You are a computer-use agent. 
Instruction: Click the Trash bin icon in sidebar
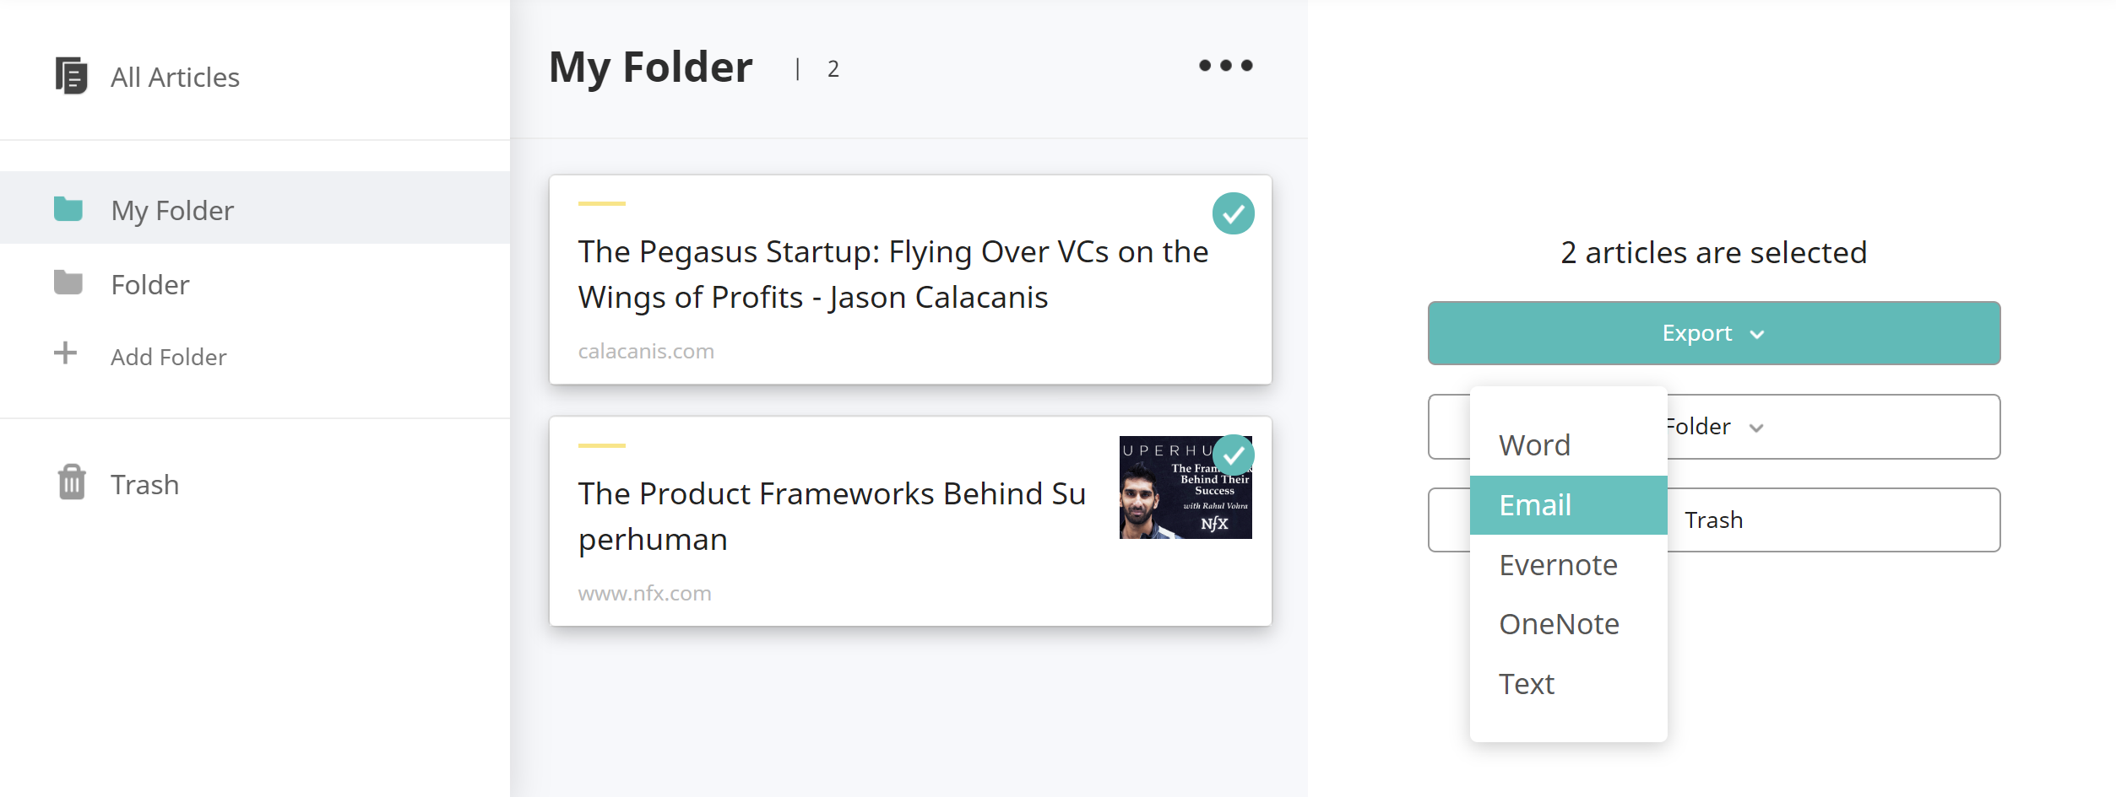click(x=72, y=482)
